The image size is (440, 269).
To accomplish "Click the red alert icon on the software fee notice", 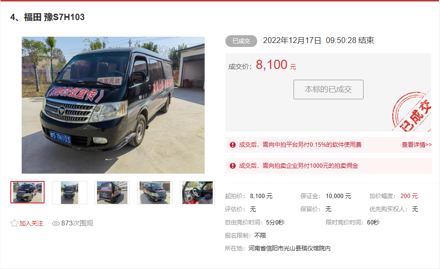I will pos(233,145).
